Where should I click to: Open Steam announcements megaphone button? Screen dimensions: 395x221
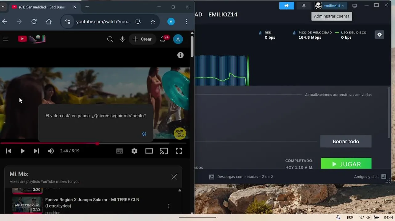click(287, 6)
